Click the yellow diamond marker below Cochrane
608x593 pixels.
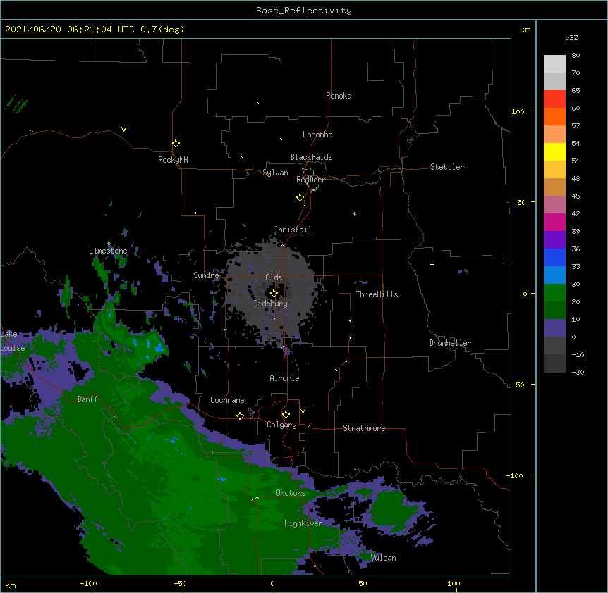coord(240,416)
